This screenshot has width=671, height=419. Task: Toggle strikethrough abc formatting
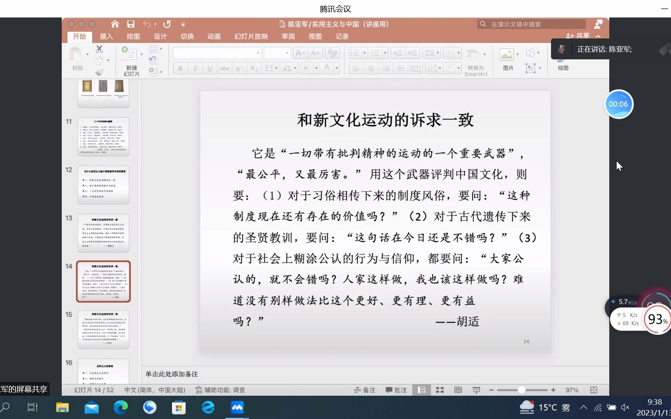pos(225,68)
